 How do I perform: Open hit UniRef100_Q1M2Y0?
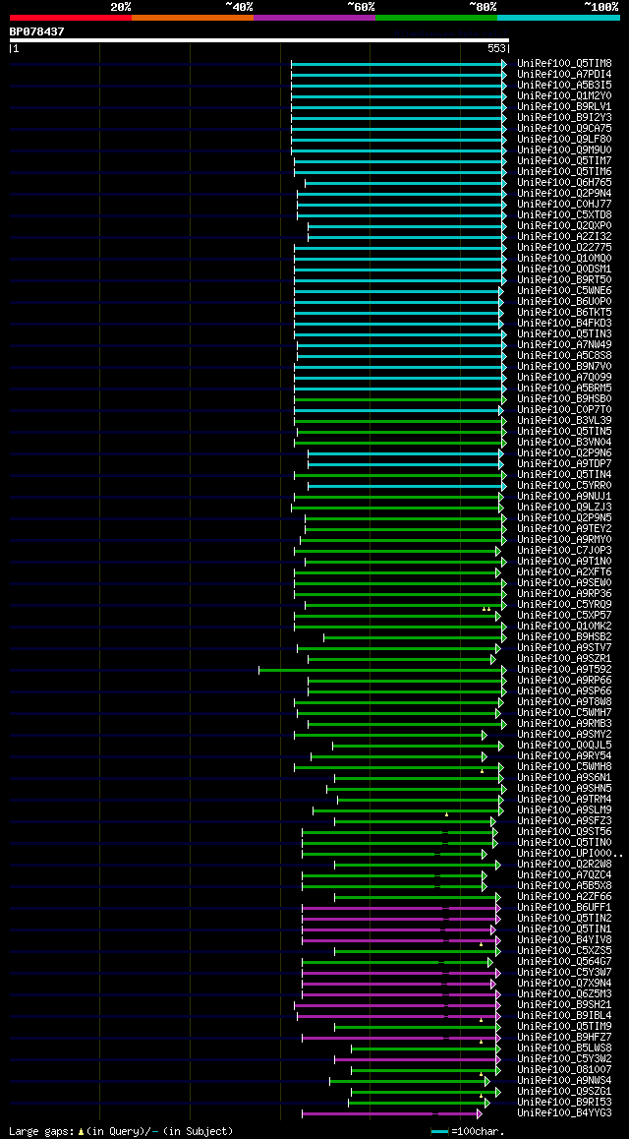(564, 96)
